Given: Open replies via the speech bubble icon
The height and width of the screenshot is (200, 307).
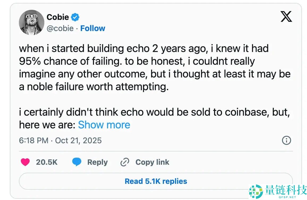Looking at the screenshot, I should pyautogui.click(x=76, y=162).
